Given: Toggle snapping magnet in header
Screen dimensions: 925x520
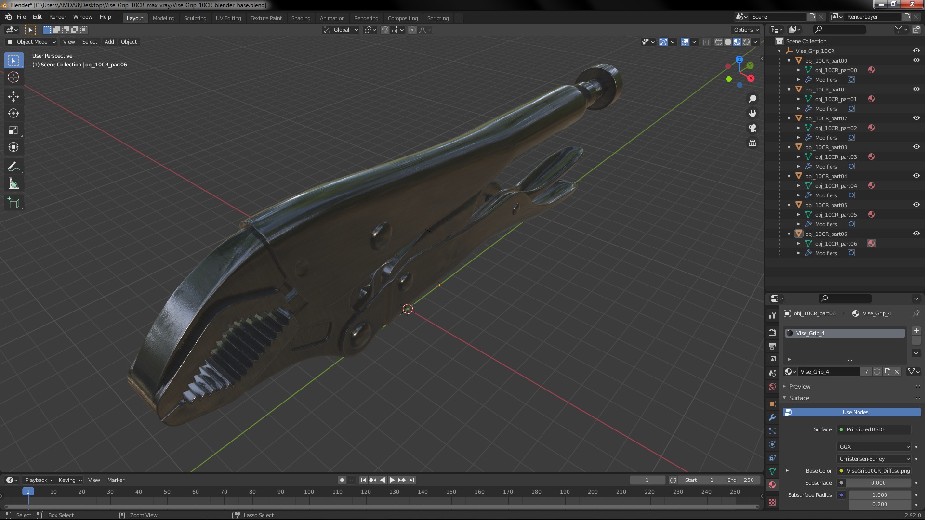Looking at the screenshot, I should pyautogui.click(x=384, y=30).
